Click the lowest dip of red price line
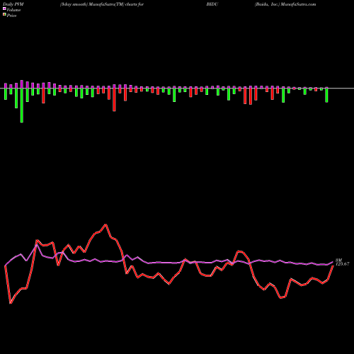The height and width of the screenshot is (354, 354). [x=11, y=303]
